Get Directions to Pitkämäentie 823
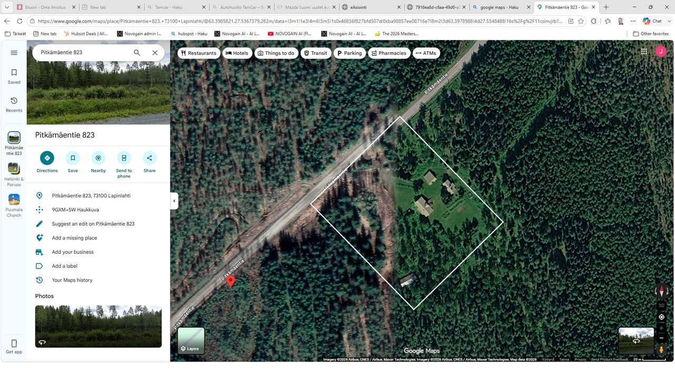The width and height of the screenshot is (675, 380). [47, 162]
